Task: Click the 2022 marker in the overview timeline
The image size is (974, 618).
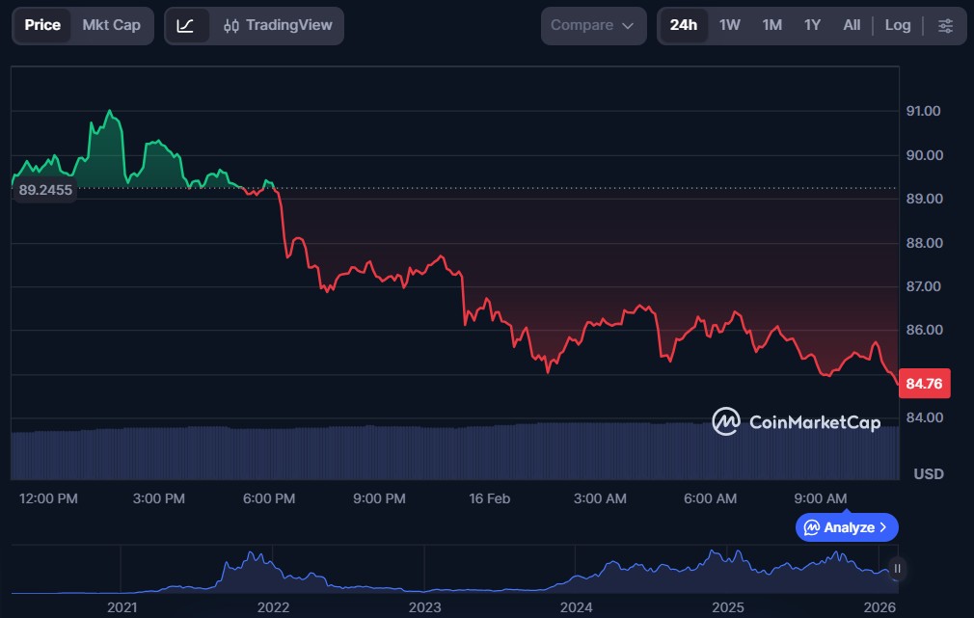Action: 273,607
